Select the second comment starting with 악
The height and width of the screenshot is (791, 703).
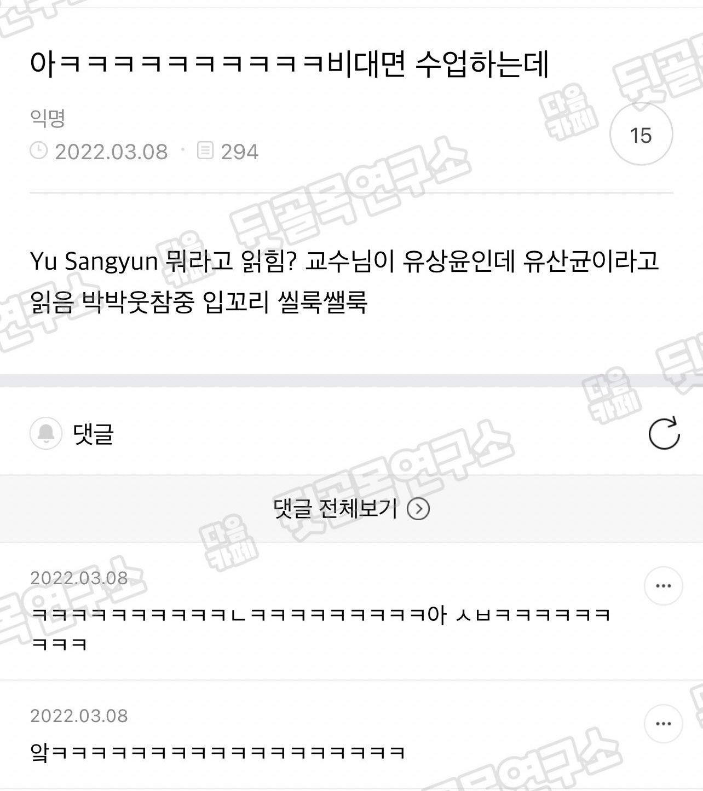(x=218, y=753)
